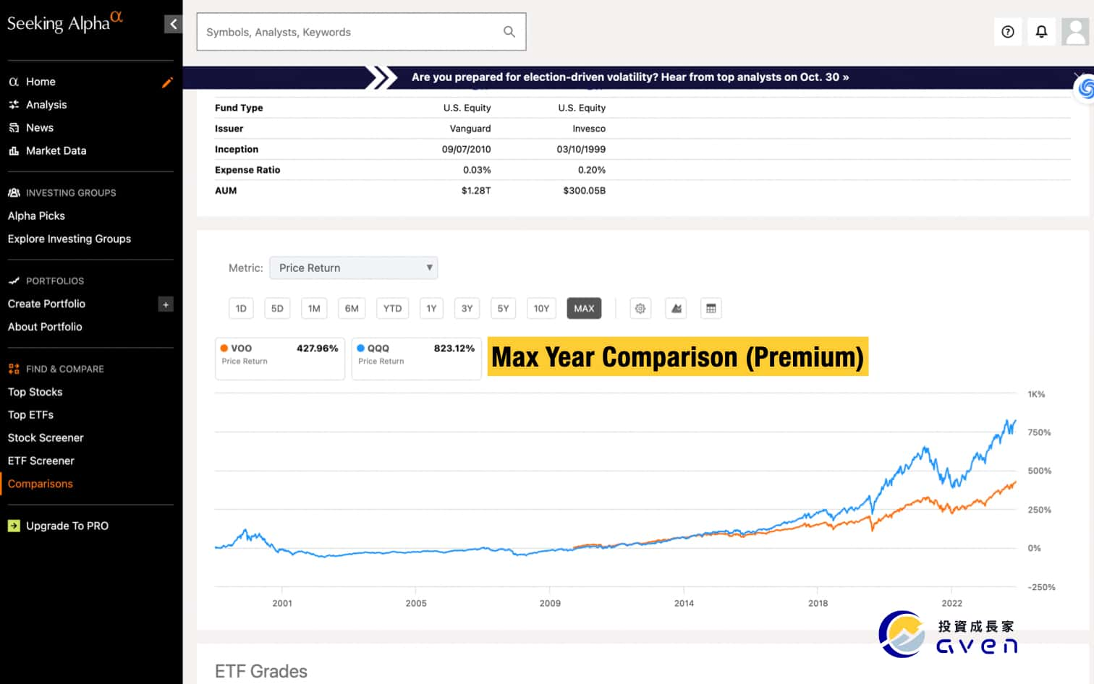Select the 1D time range
Image resolution: width=1094 pixels, height=684 pixels.
(x=241, y=309)
